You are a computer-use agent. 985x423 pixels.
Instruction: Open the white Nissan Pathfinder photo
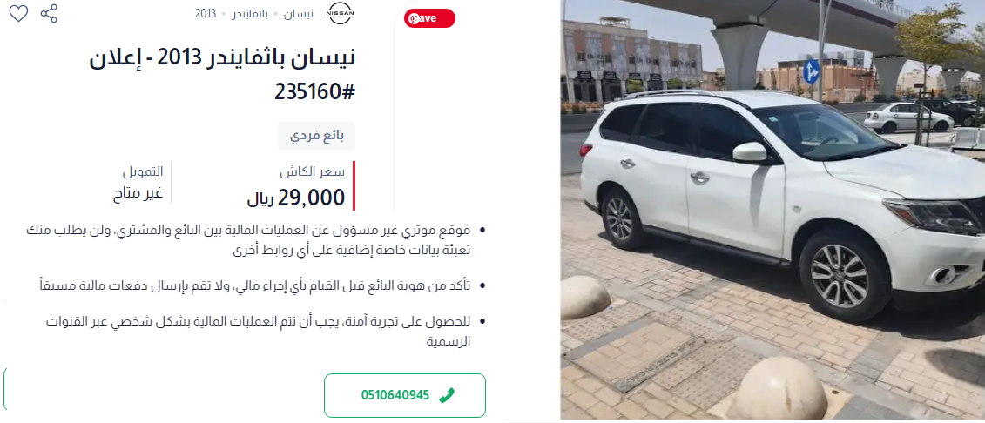[x=772, y=210]
